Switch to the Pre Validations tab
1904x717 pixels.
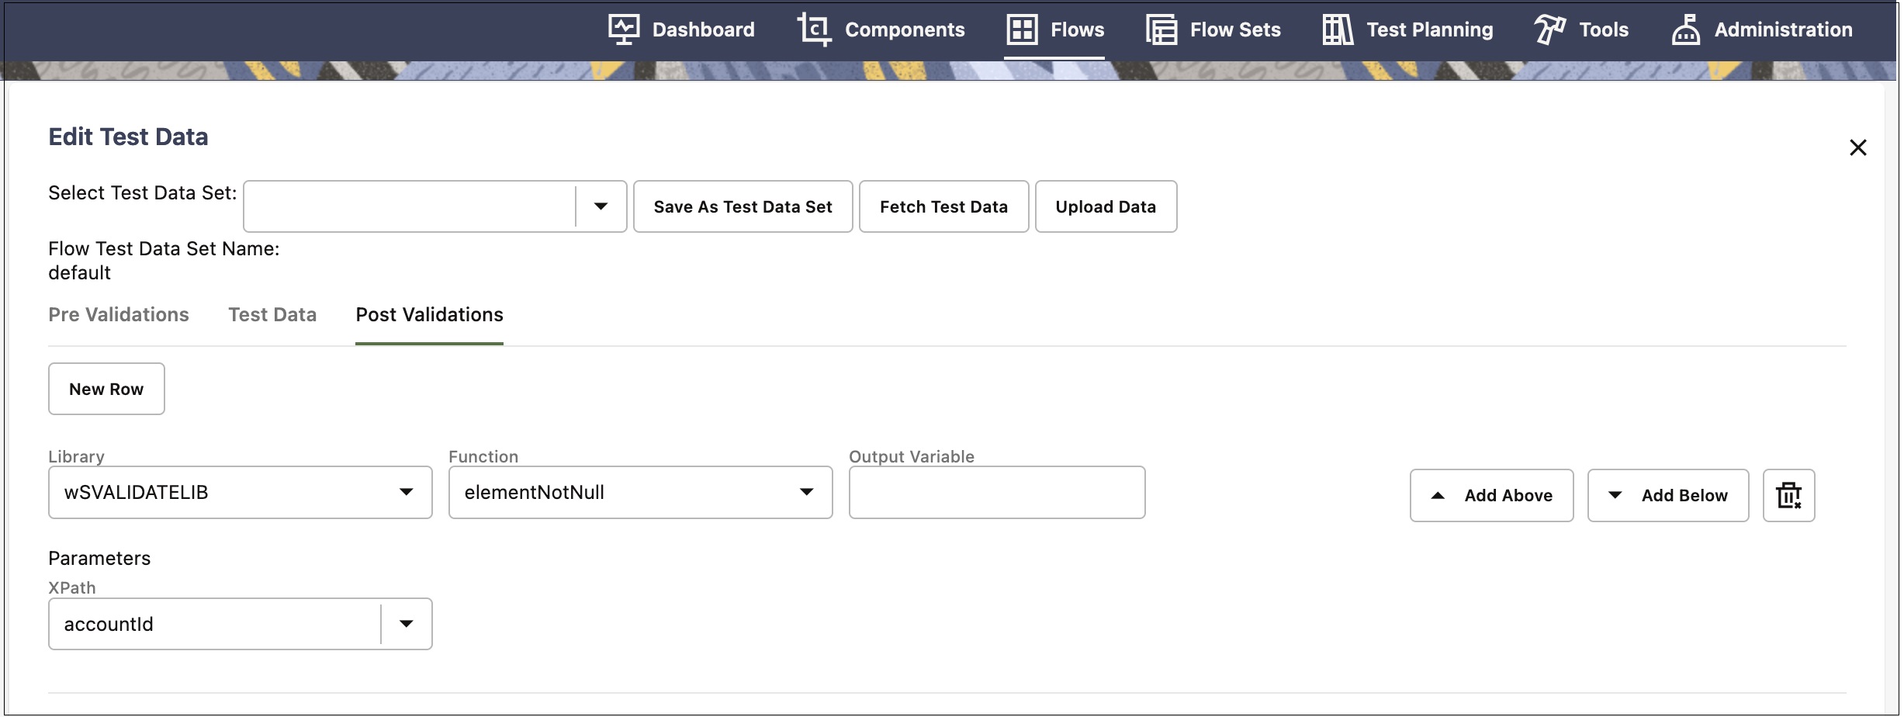coord(119,315)
